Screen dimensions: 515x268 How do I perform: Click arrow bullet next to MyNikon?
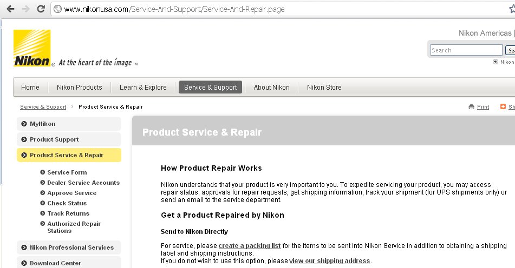click(24, 124)
